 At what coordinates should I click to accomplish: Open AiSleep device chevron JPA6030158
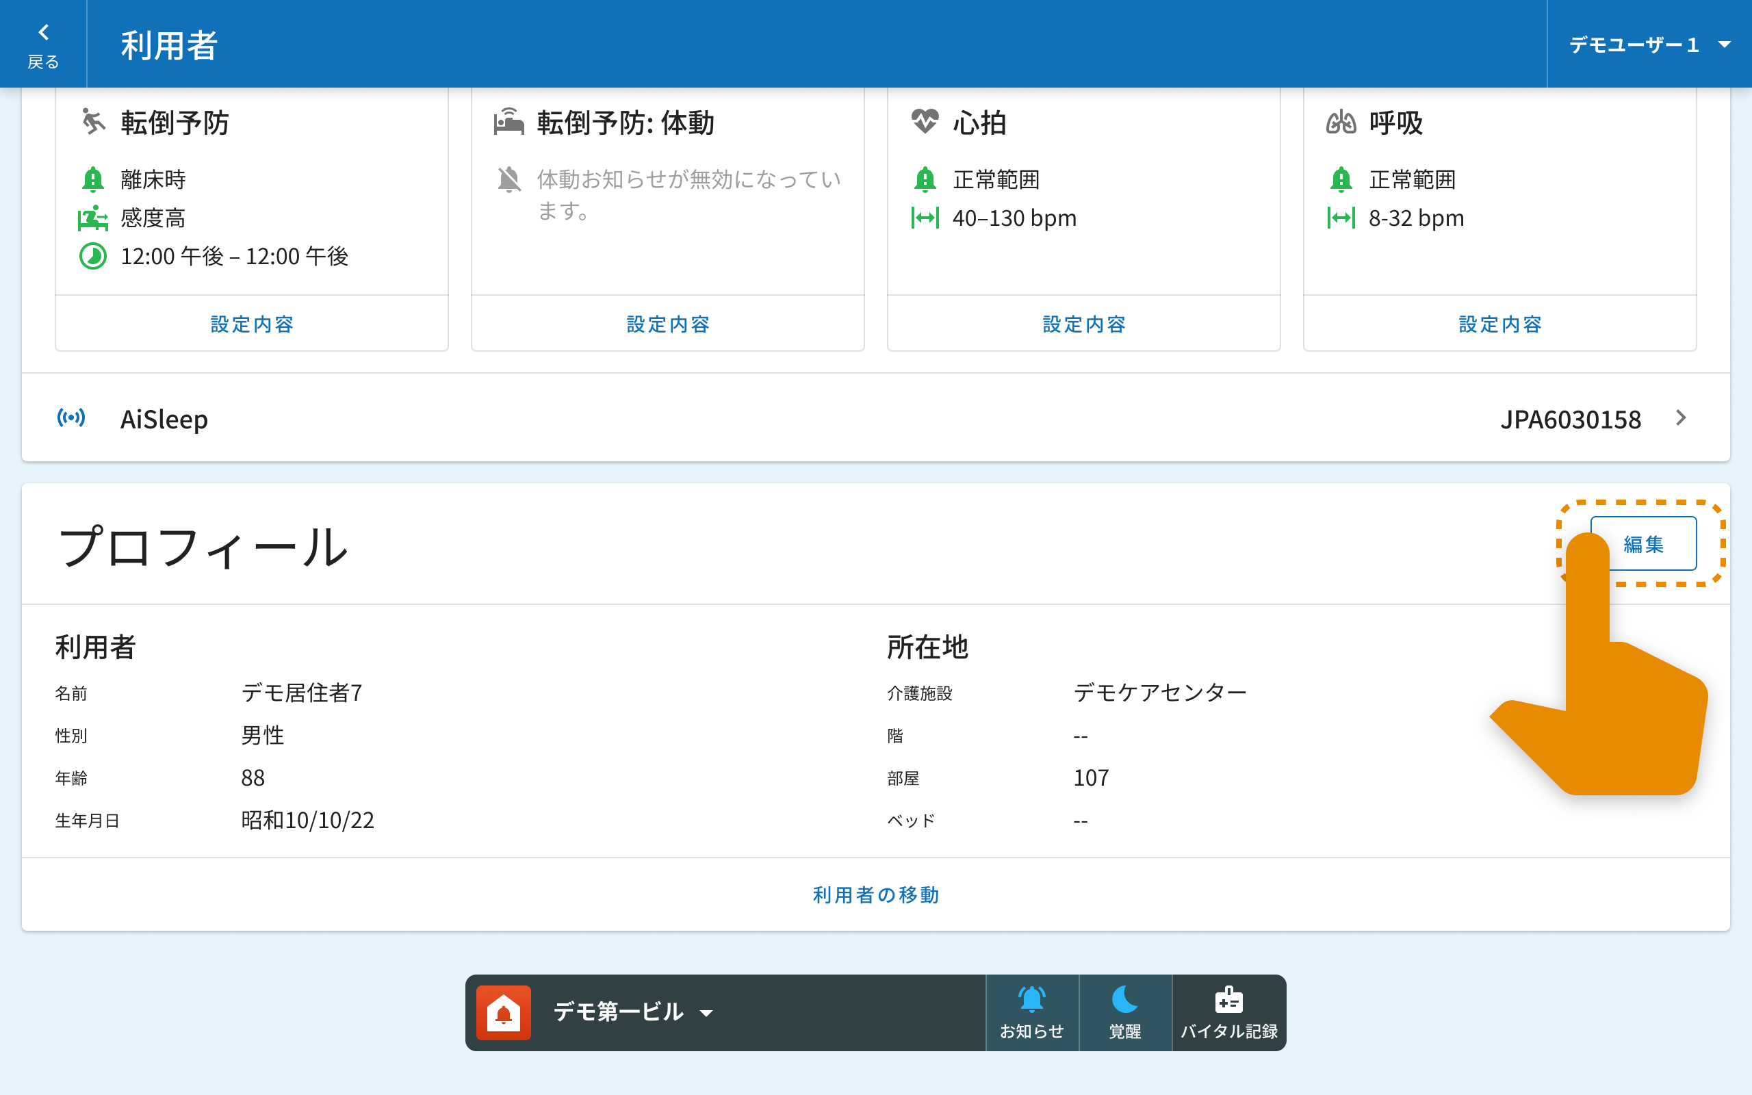tap(1680, 418)
